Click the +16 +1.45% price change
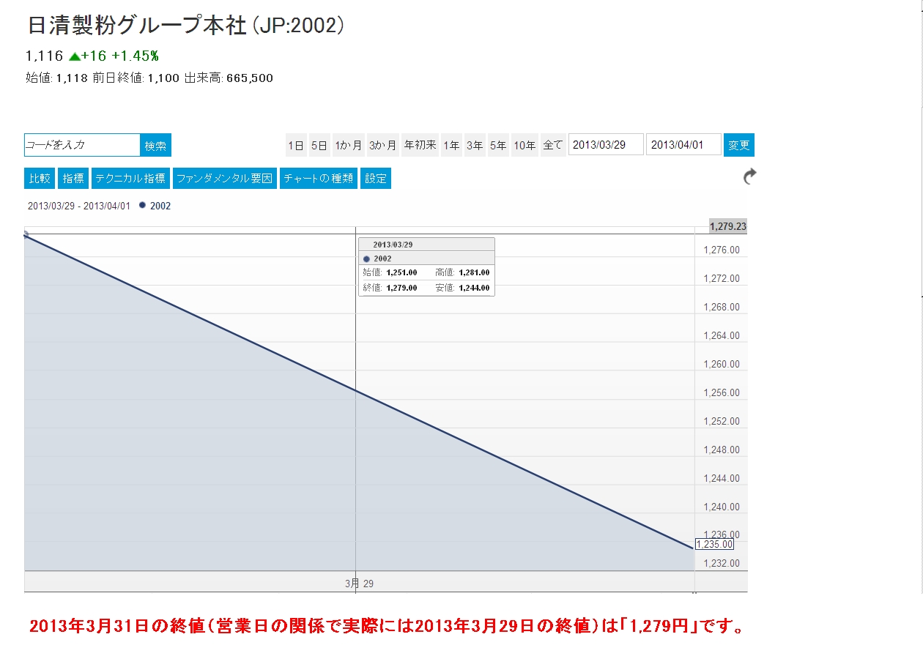This screenshot has width=923, height=667. pos(120,56)
